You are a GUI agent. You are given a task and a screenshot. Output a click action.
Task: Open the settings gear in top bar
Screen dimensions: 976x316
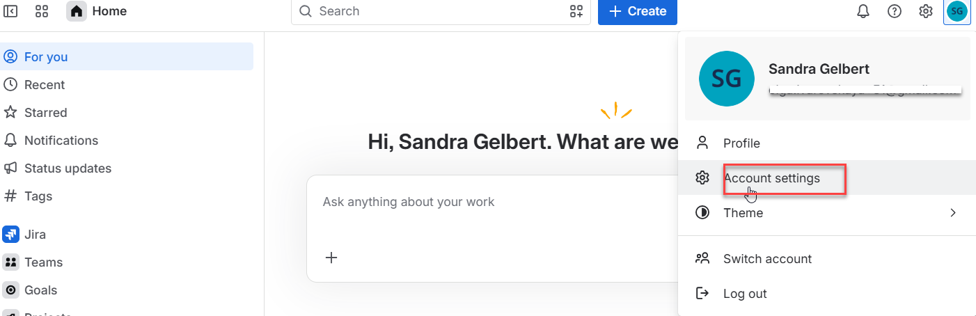tap(926, 11)
